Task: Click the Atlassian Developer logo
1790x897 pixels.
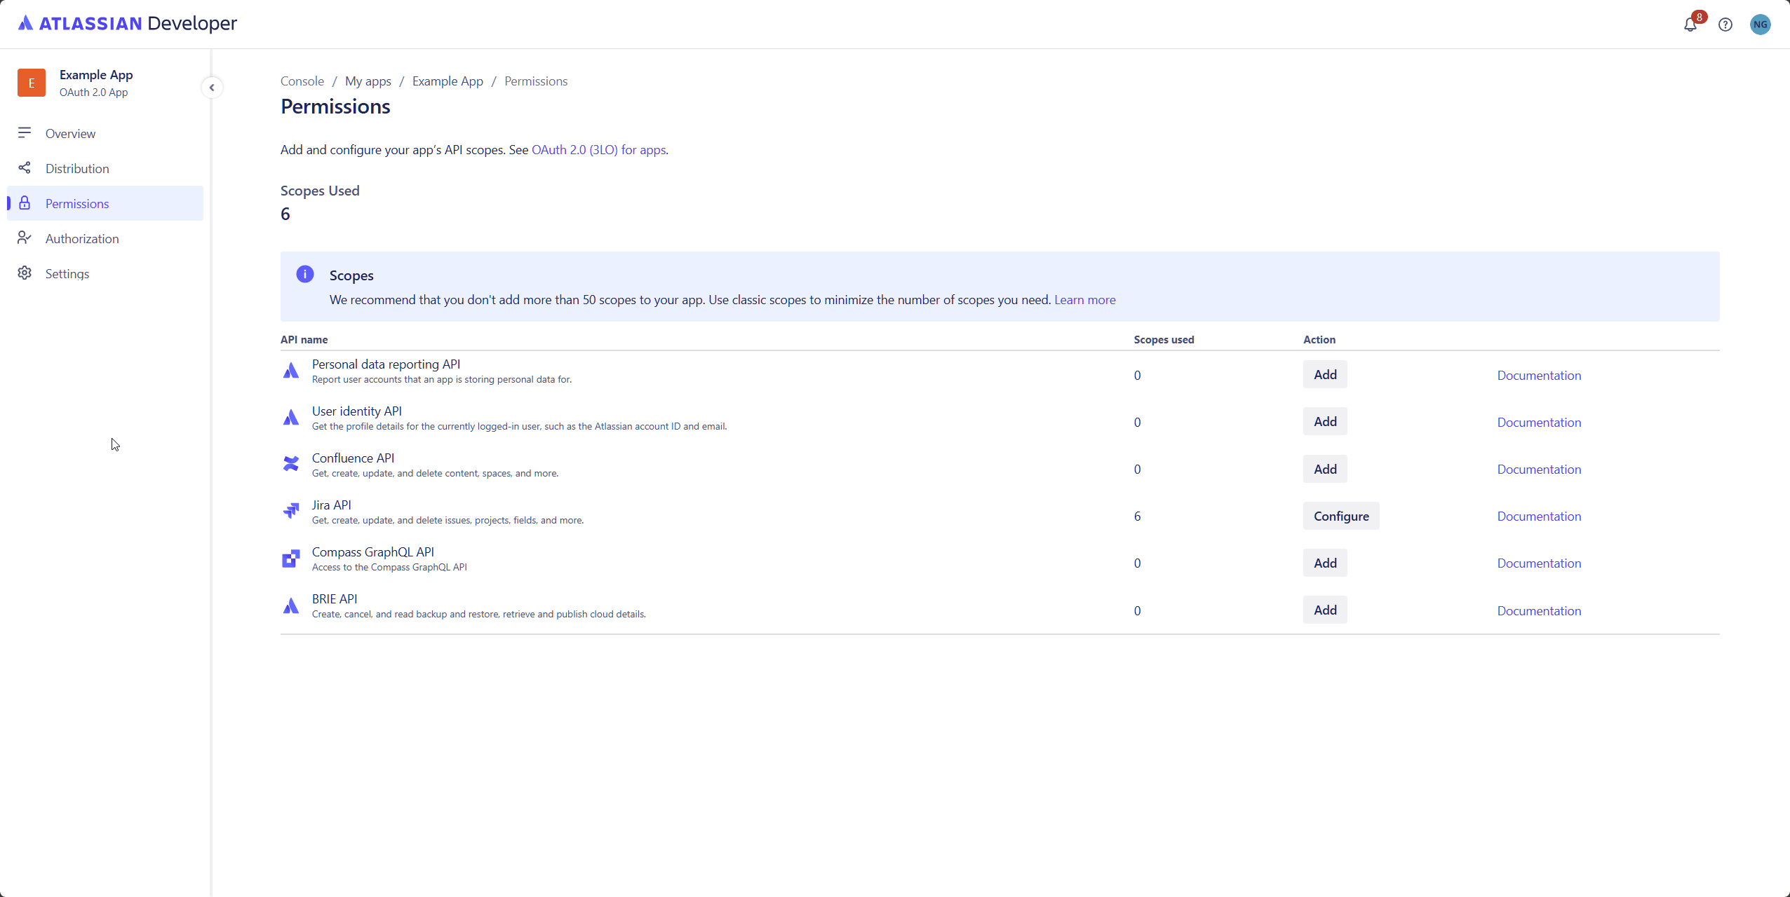Action: coord(128,23)
